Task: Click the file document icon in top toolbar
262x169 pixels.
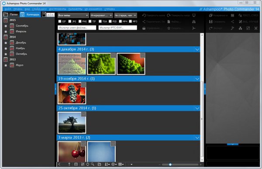Action: pyautogui.click(x=169, y=22)
